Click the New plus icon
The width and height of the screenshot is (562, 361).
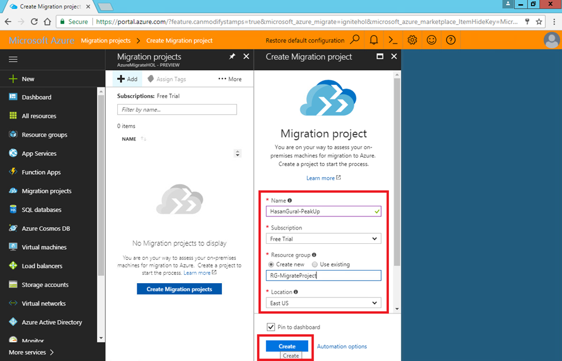pyautogui.click(x=13, y=79)
